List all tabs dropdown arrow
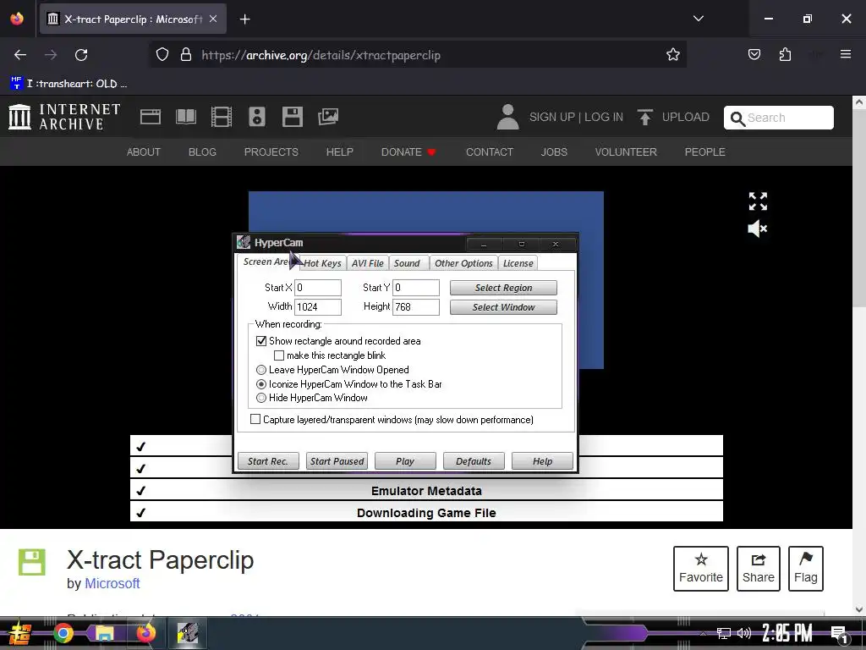Screen dimensions: 866x650 [698, 19]
